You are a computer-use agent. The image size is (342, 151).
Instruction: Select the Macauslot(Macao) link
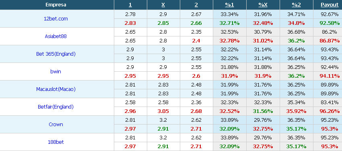(x=56, y=89)
